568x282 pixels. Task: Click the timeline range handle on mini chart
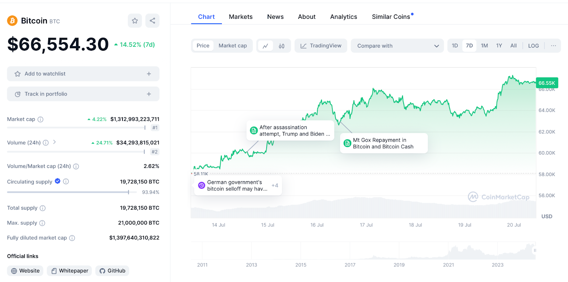click(x=535, y=250)
